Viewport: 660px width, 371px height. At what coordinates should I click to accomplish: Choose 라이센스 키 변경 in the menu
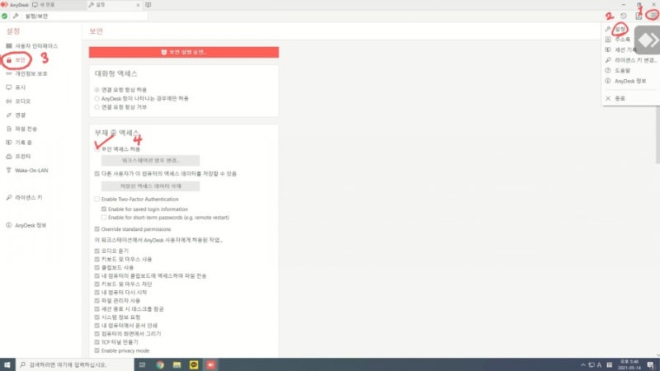[x=631, y=60]
